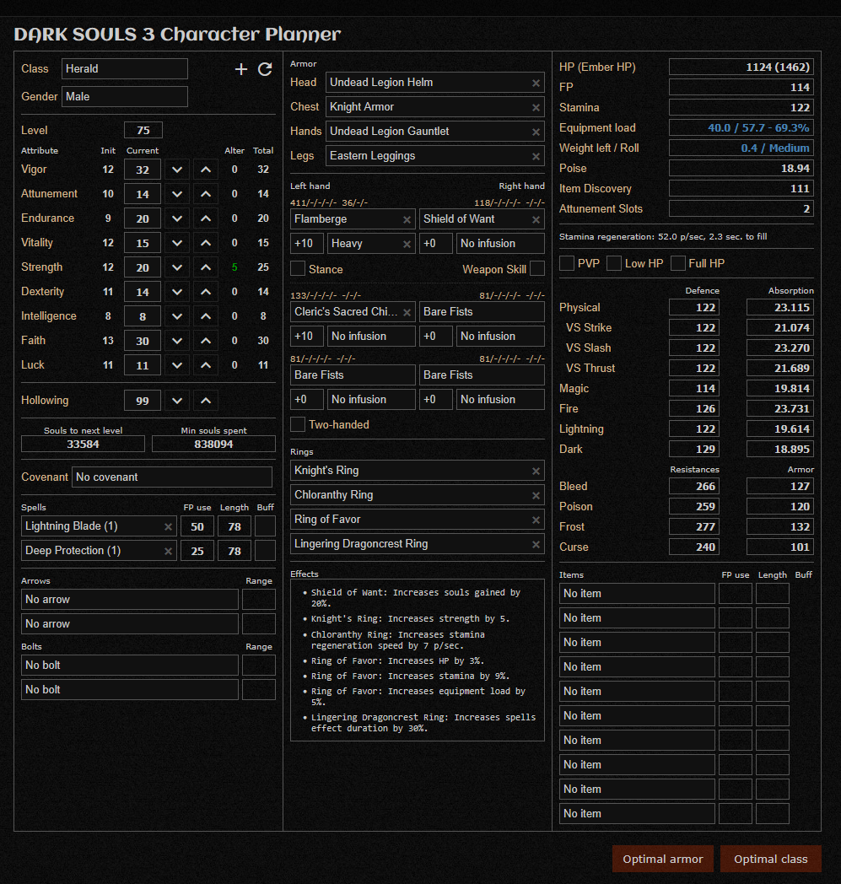
Task: Remove the Chloranthy Ring
Action: pos(536,495)
